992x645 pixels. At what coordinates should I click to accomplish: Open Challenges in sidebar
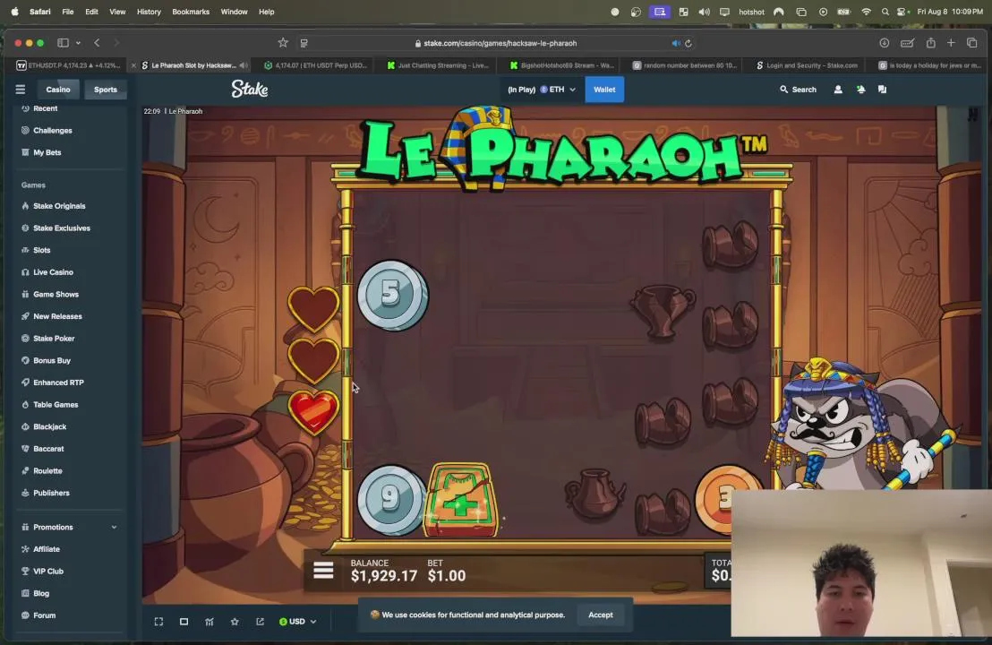[x=53, y=131]
